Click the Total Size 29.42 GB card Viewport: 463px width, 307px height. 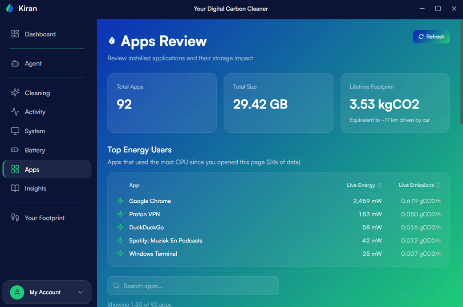pos(278,103)
